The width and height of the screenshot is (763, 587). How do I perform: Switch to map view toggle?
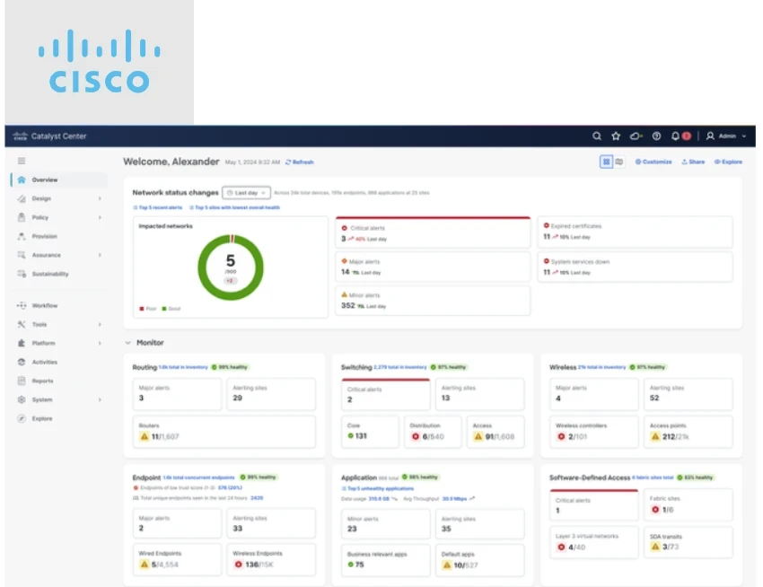coord(618,162)
